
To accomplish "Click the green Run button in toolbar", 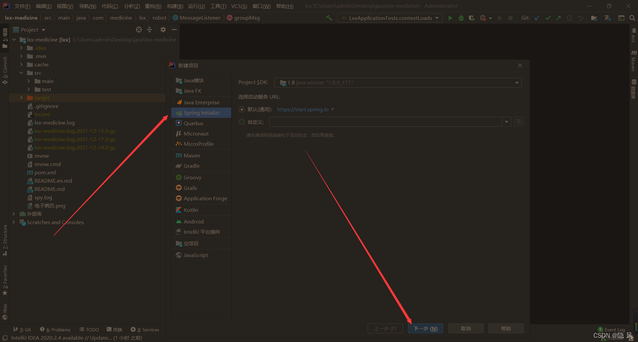I will coord(450,18).
